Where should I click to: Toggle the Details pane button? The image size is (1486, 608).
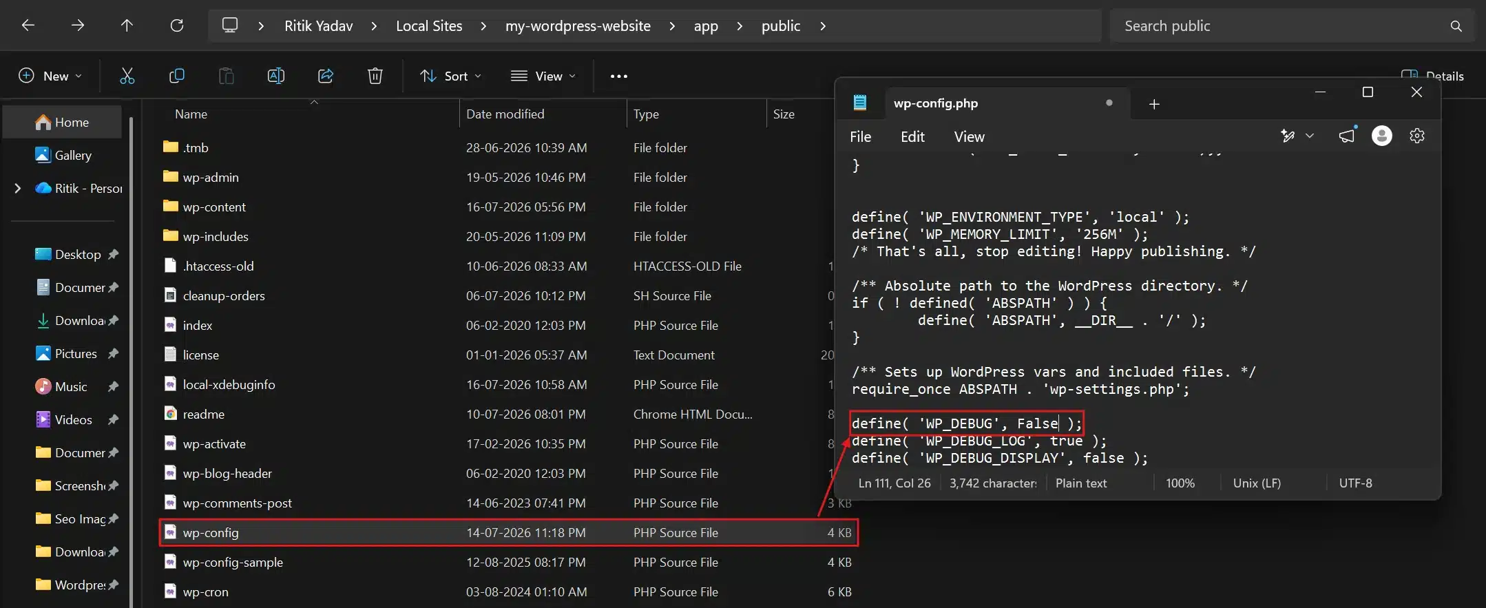coord(1432,76)
